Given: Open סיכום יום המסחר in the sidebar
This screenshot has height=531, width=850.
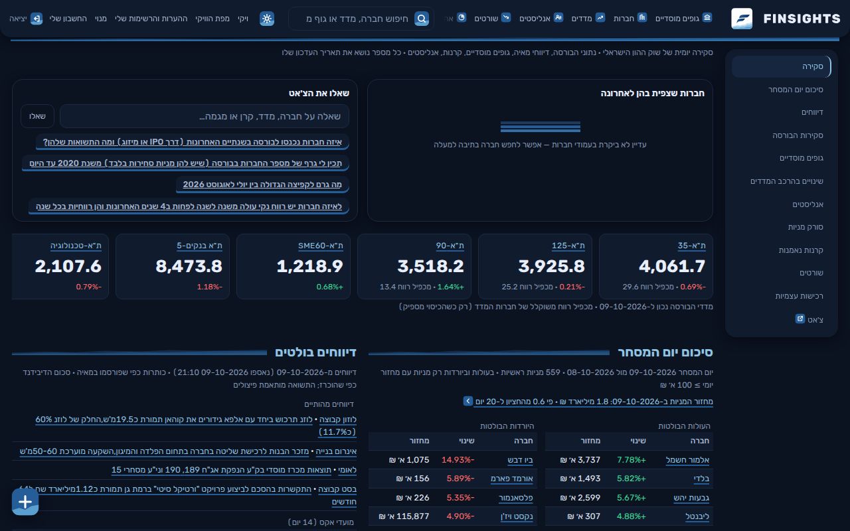Looking at the screenshot, I should pos(782,90).
